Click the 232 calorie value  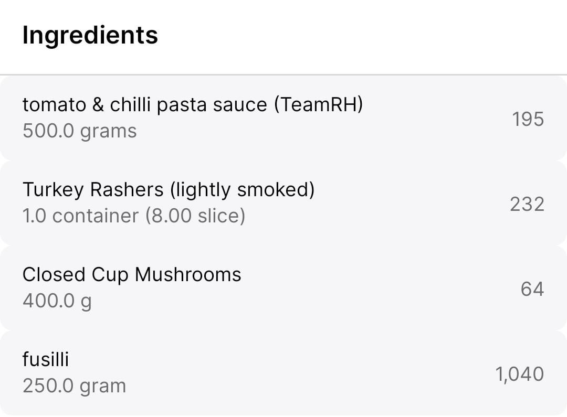[527, 204]
